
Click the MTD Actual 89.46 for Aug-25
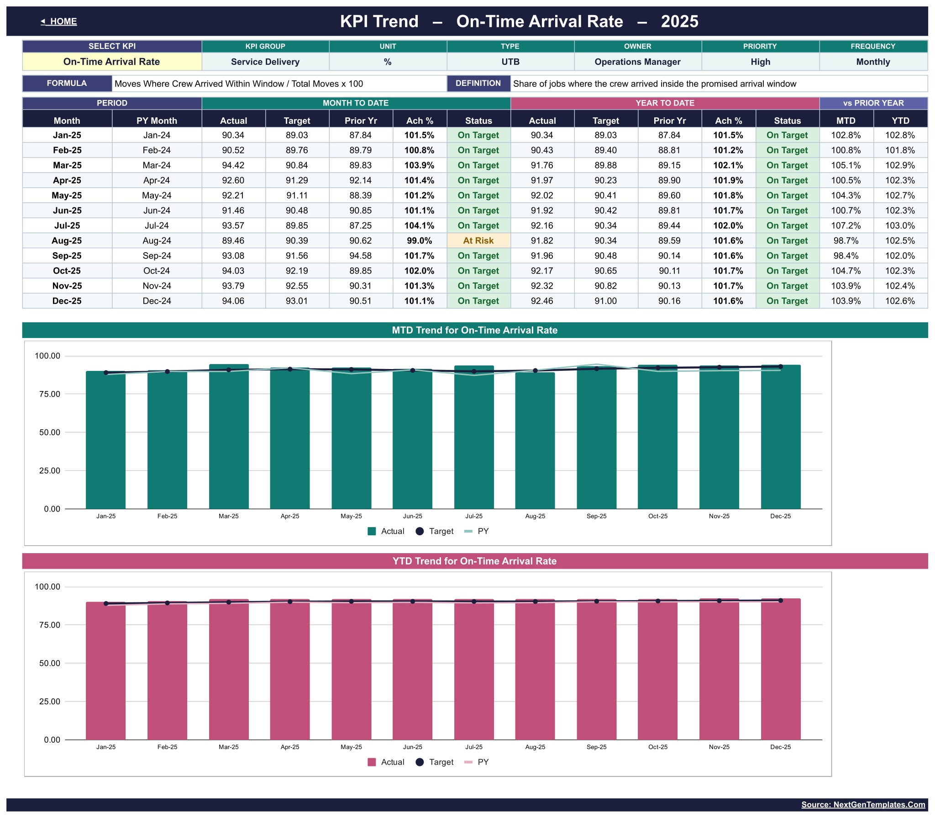click(233, 241)
